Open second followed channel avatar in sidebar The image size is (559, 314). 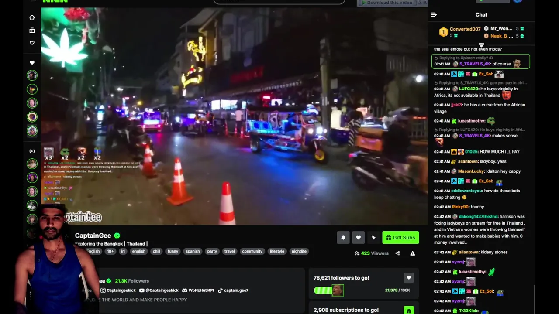pos(32,89)
